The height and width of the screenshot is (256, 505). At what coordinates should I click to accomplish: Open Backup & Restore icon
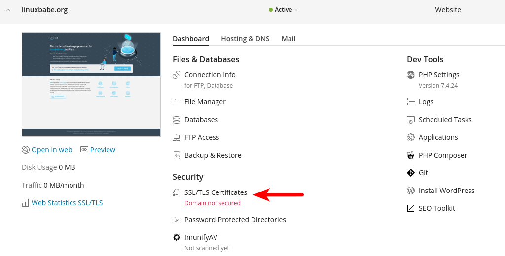tap(177, 155)
